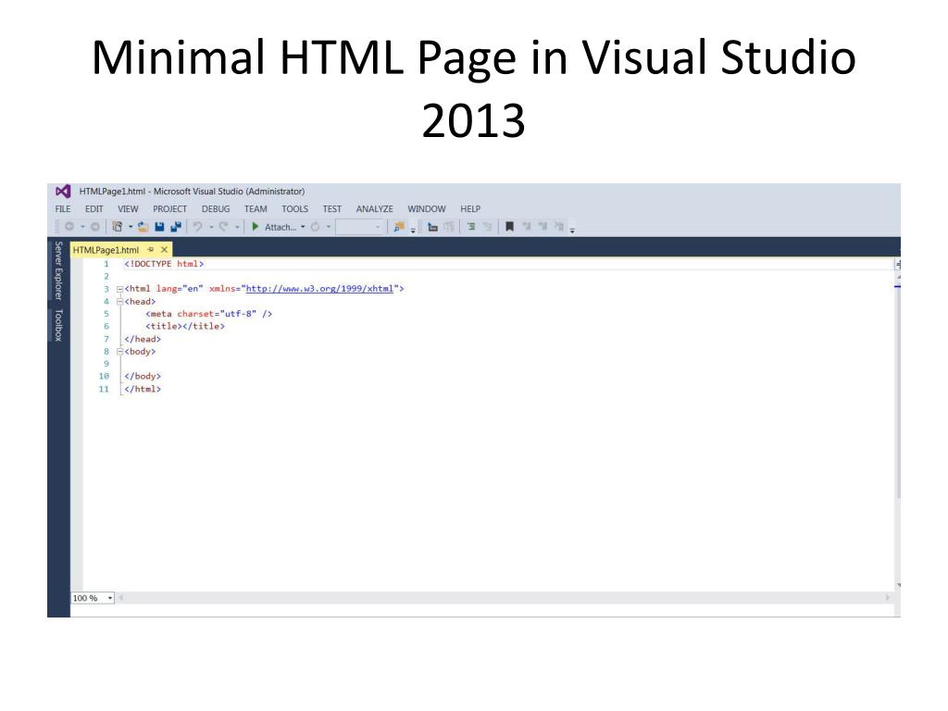Open the editor split handle at top right
This screenshot has width=948, height=711.
pyautogui.click(x=898, y=264)
